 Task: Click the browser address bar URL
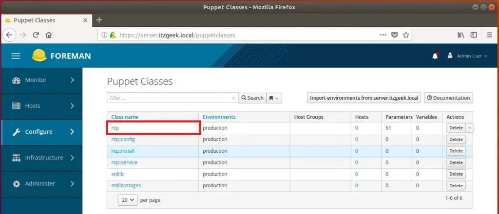(x=177, y=35)
